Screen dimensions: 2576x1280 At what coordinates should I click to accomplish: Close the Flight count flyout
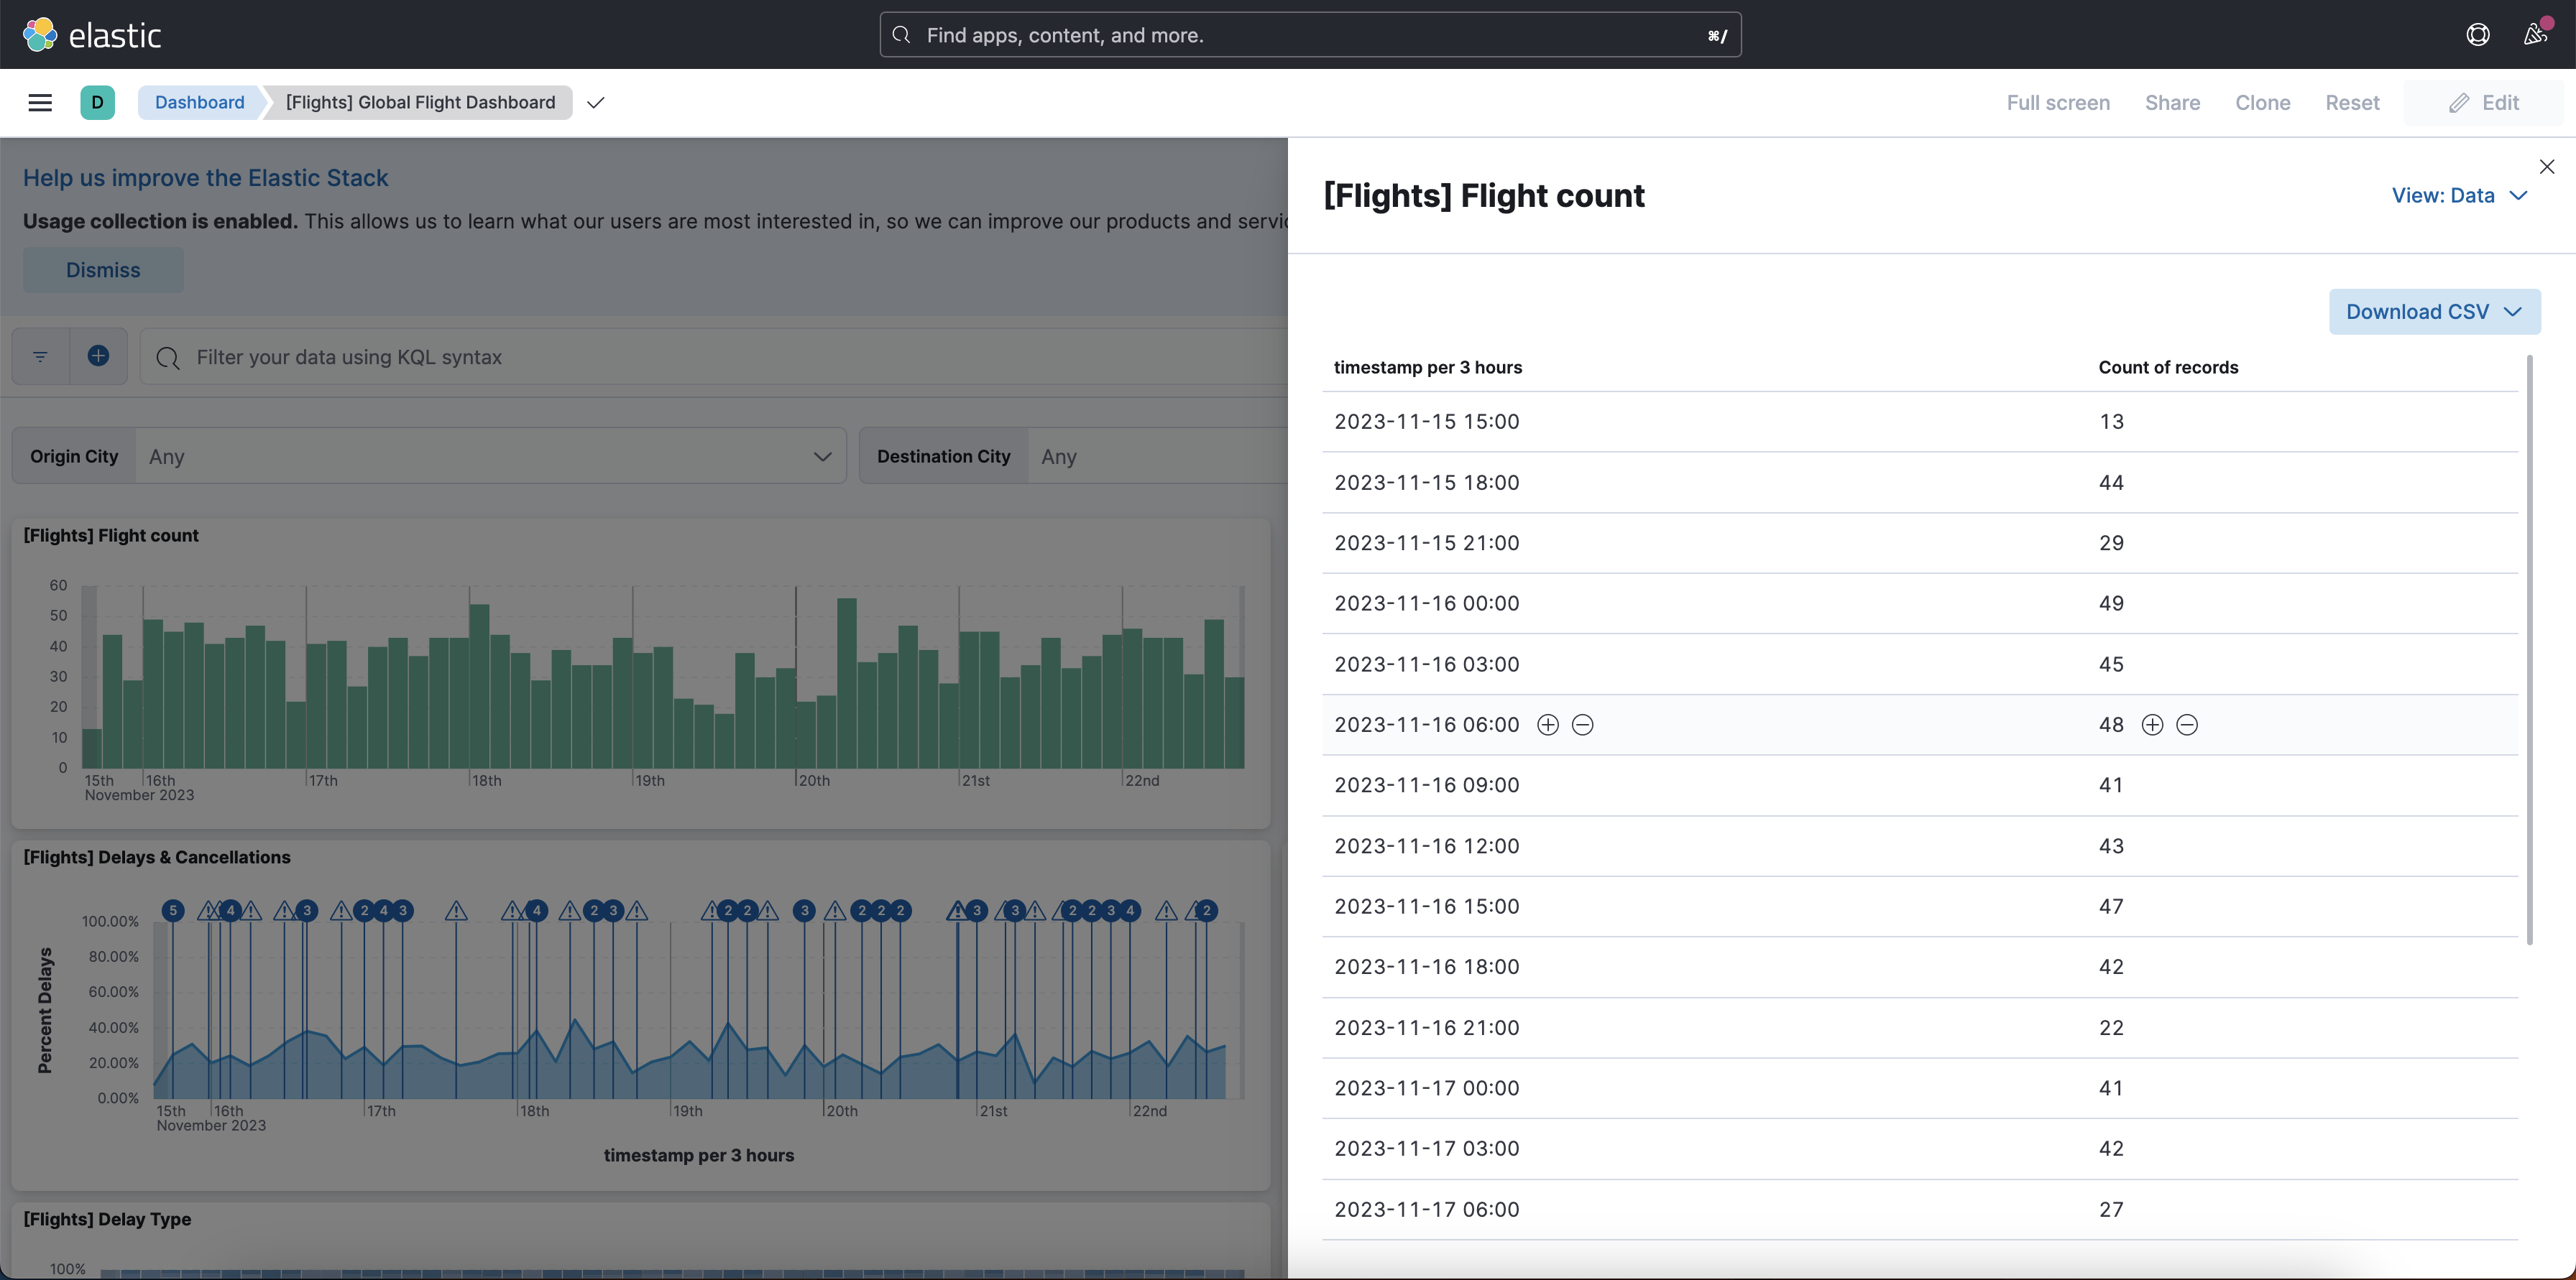tap(2547, 167)
